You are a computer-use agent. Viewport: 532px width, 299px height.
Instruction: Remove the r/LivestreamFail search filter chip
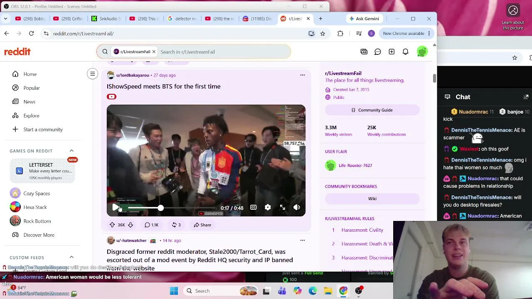click(x=154, y=52)
